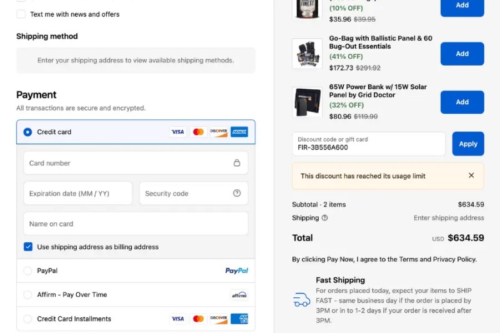
Task: Add the 65W Power Bank to order
Action: pos(462,102)
